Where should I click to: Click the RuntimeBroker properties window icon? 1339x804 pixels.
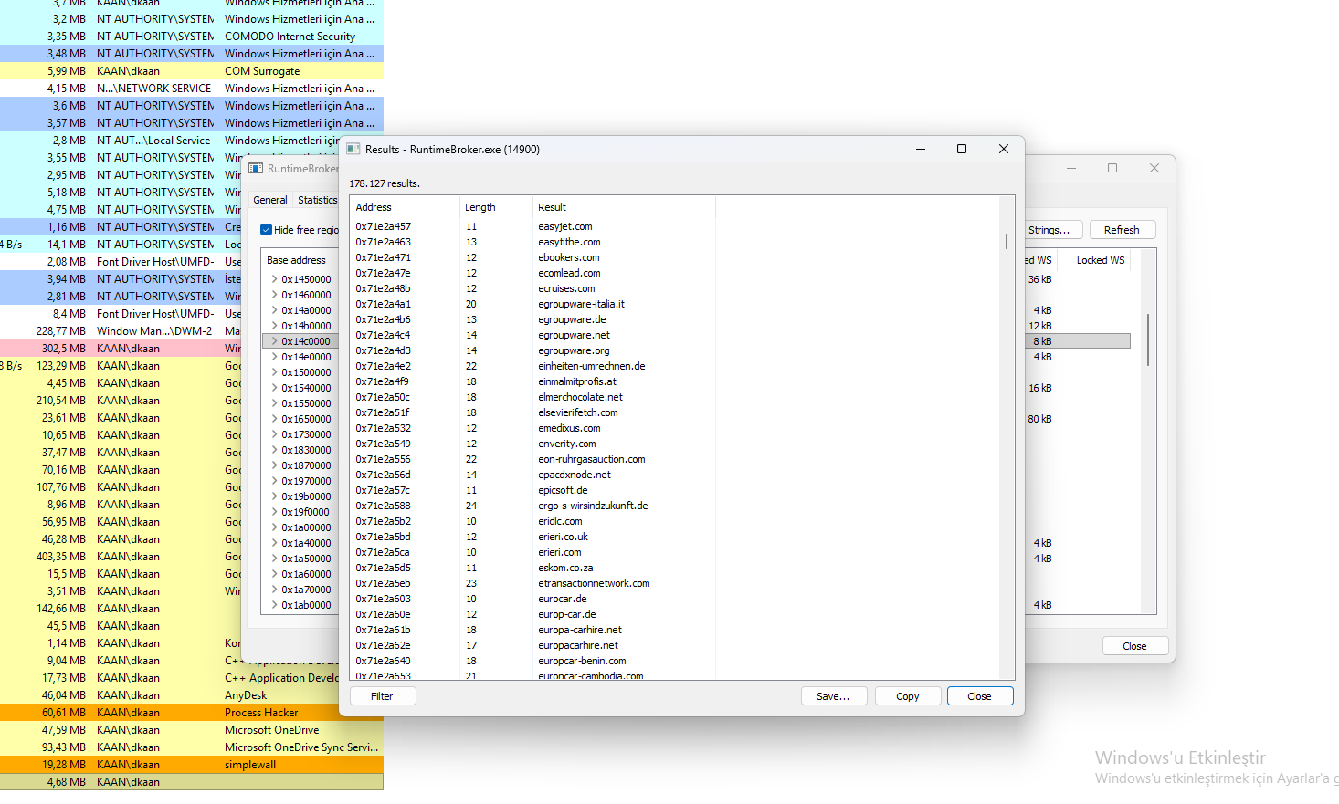pyautogui.click(x=257, y=168)
